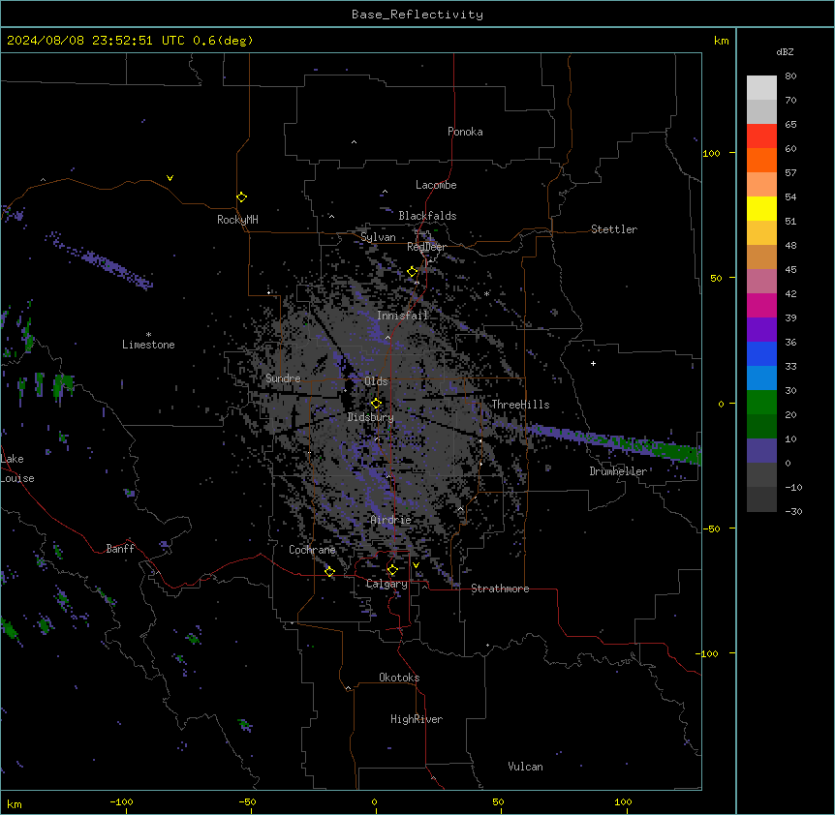Select the blue 36 dBZ legend swatch
The image size is (835, 815).
[x=761, y=353]
